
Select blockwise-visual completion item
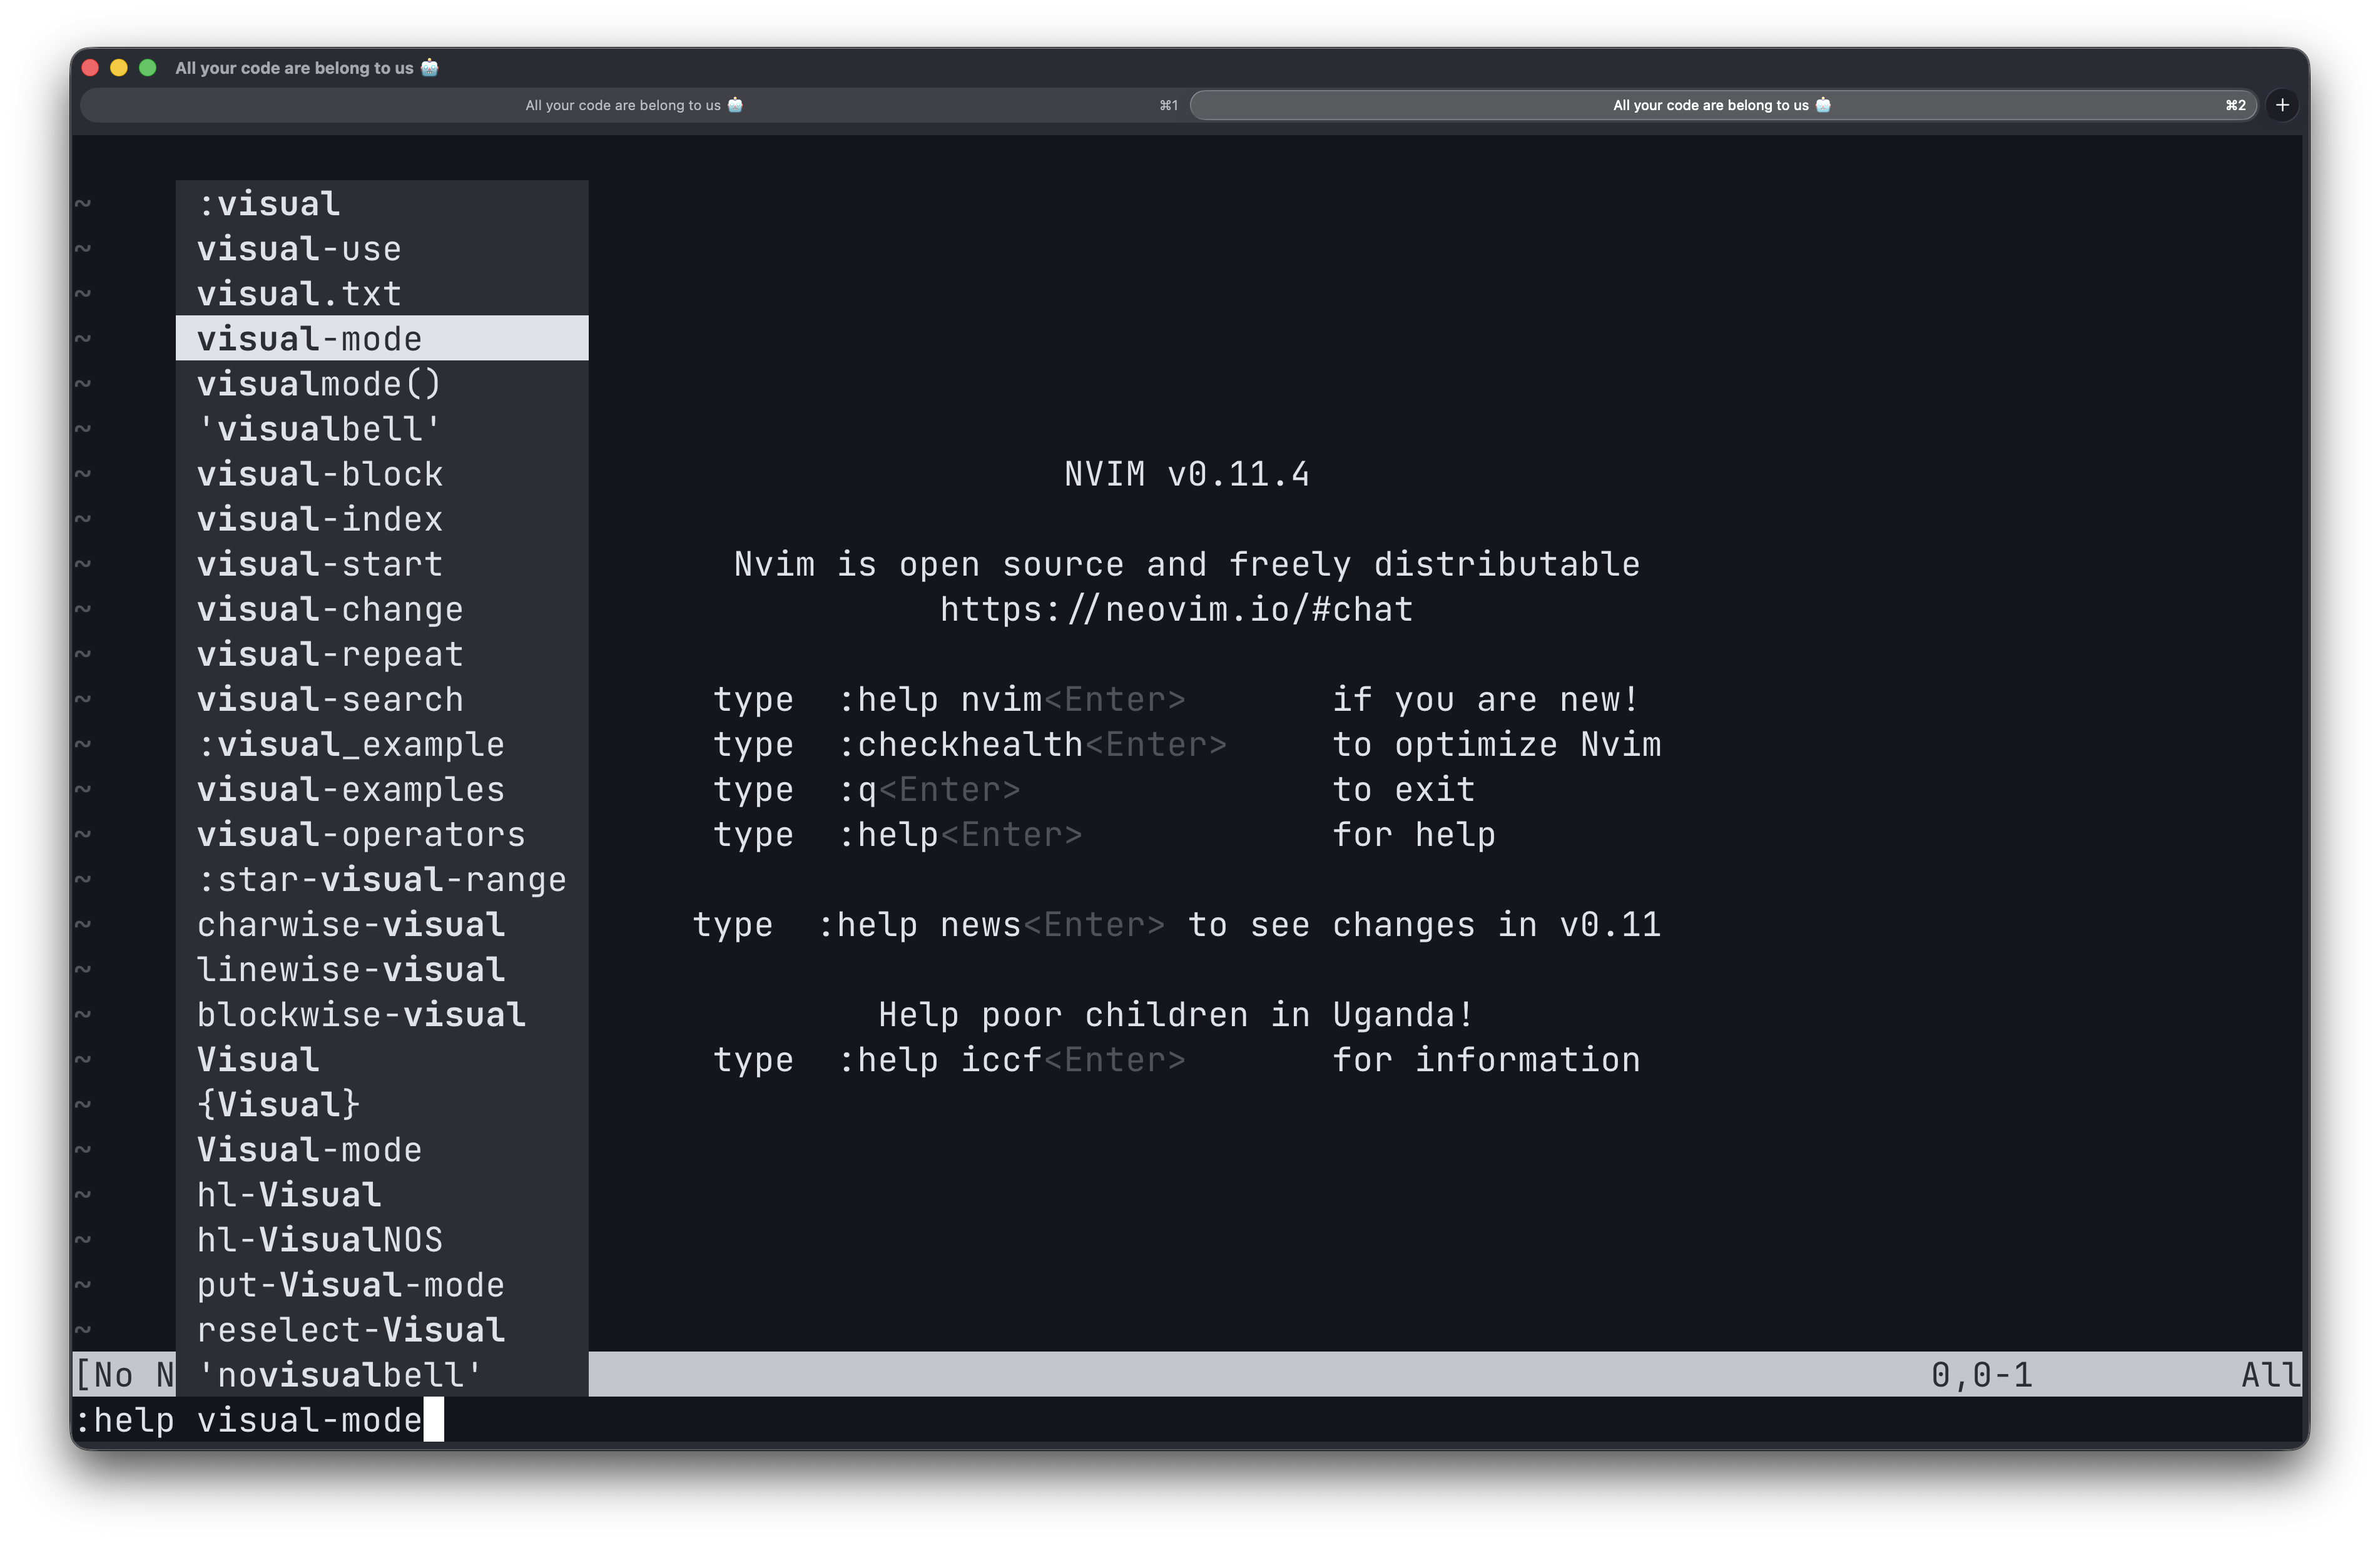pos(361,1015)
